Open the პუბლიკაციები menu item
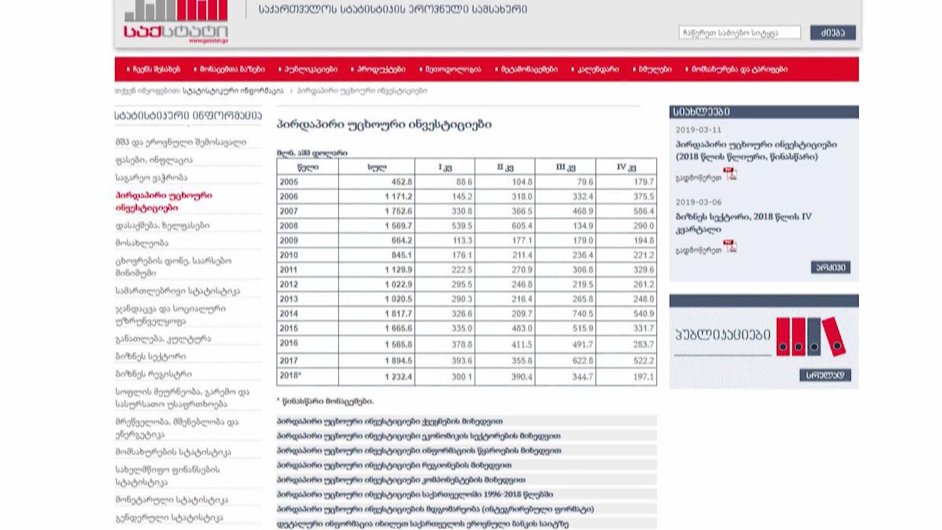The width and height of the screenshot is (942, 530). pyautogui.click(x=311, y=69)
